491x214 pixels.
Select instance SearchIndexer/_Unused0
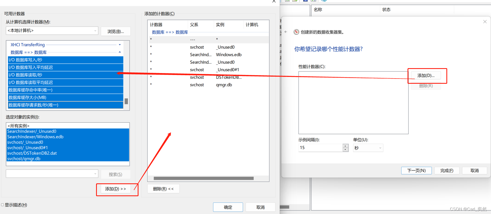[68, 131]
